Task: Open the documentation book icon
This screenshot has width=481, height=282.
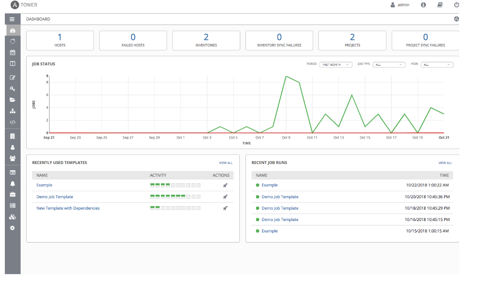Action: [440, 4]
